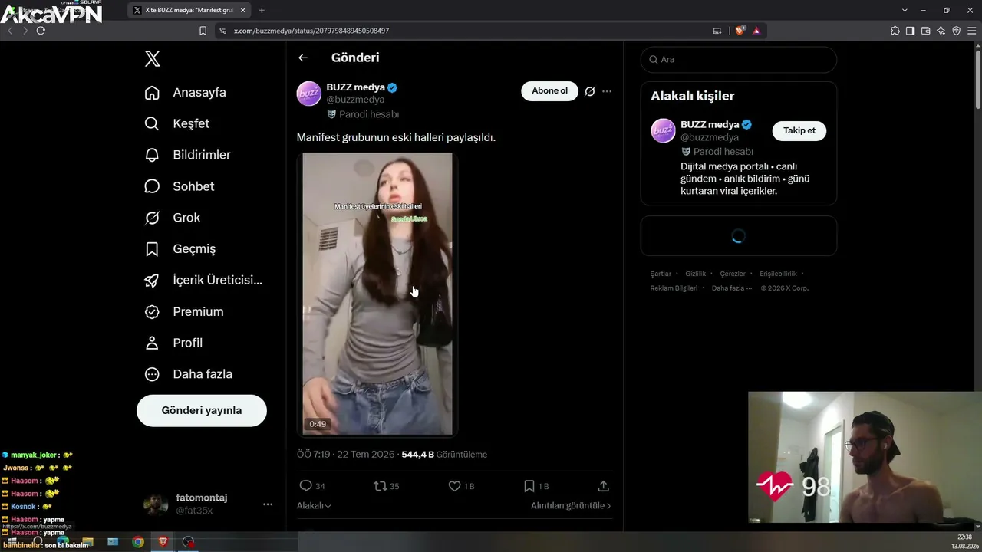The width and height of the screenshot is (982, 552).
Task: Open the Brave Wallet icon
Action: pyautogui.click(x=926, y=31)
